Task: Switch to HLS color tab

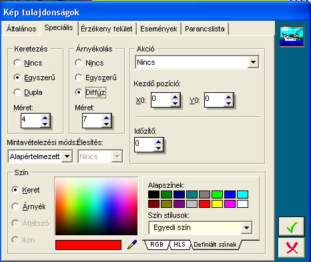Action: [180, 245]
